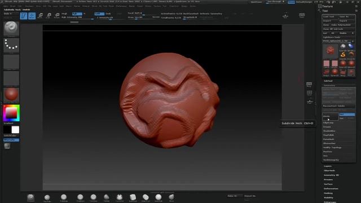Toggle the M material channel button
This screenshot has height=203, width=361.
(x=85, y=14)
